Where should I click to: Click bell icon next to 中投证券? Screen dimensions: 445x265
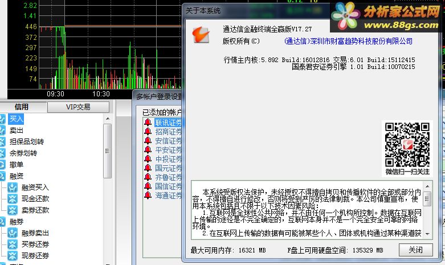tap(148, 159)
